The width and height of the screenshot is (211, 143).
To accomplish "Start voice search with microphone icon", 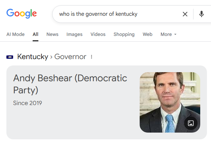I will (202, 14).
